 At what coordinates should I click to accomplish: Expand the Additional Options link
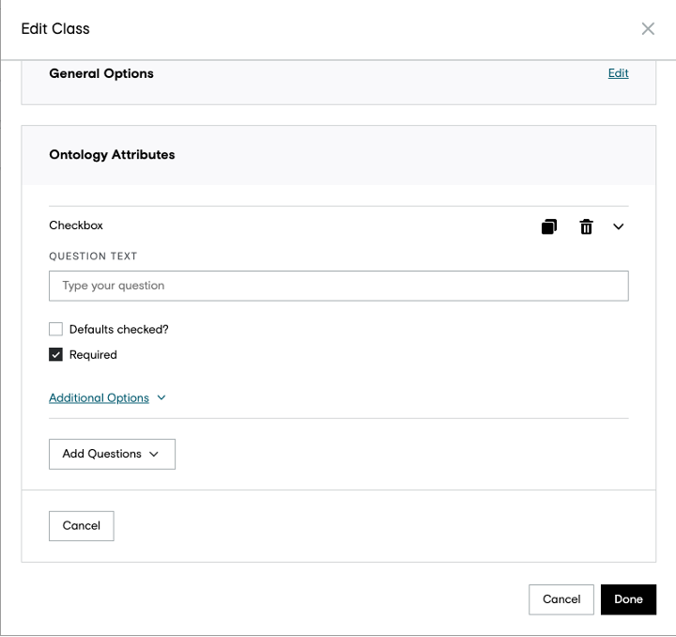click(x=99, y=397)
